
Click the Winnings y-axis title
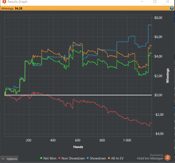(x=167, y=76)
